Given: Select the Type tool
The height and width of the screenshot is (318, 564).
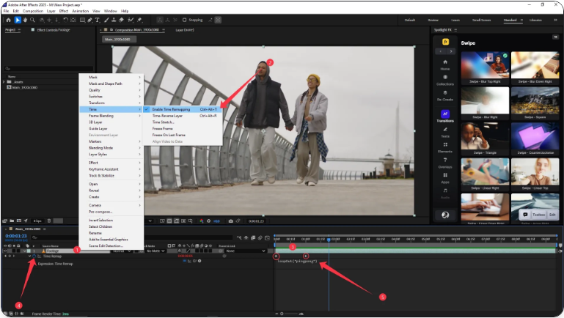Looking at the screenshot, I should (x=98, y=20).
